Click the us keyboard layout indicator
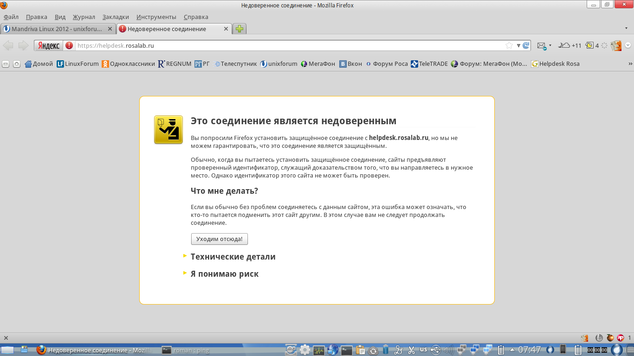 coord(423,350)
